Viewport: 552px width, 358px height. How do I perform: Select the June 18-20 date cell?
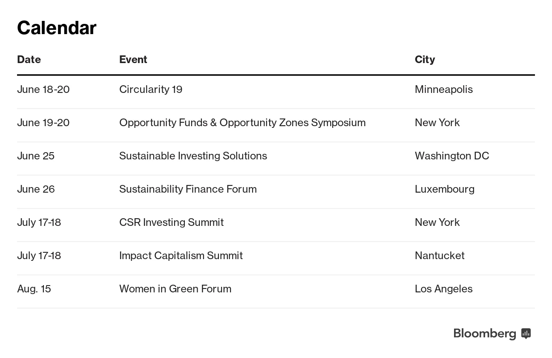(x=43, y=89)
